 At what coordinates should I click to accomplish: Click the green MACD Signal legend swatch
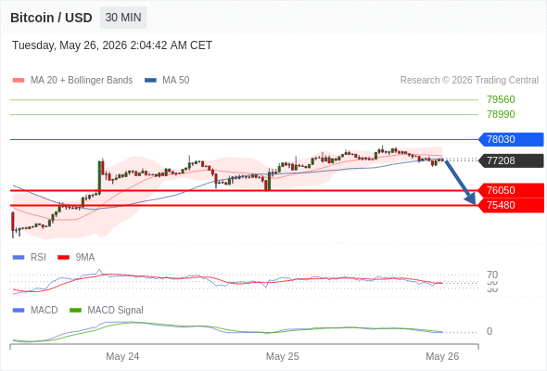(75, 311)
